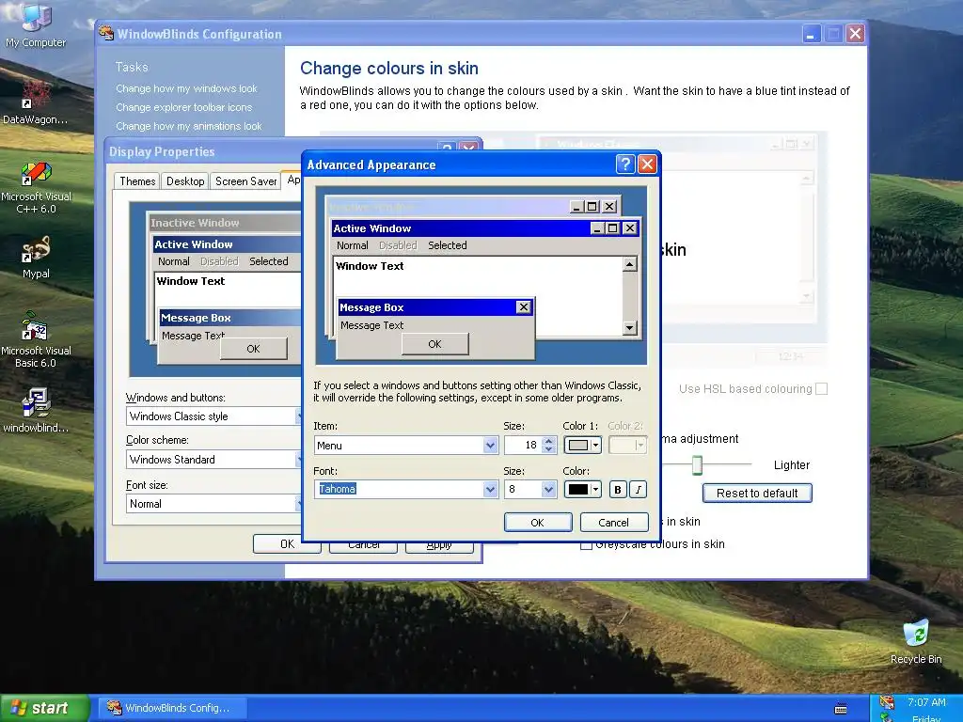Open Mypal browser desktop icon
This screenshot has width=963, height=722.
pyautogui.click(x=36, y=257)
